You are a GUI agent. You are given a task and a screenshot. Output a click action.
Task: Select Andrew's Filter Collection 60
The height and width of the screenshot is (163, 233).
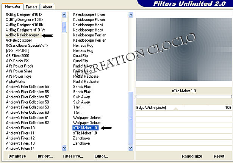click(x=28, y=112)
